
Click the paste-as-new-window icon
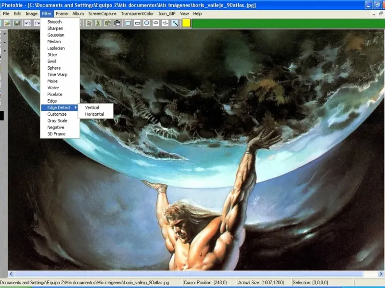[117, 23]
